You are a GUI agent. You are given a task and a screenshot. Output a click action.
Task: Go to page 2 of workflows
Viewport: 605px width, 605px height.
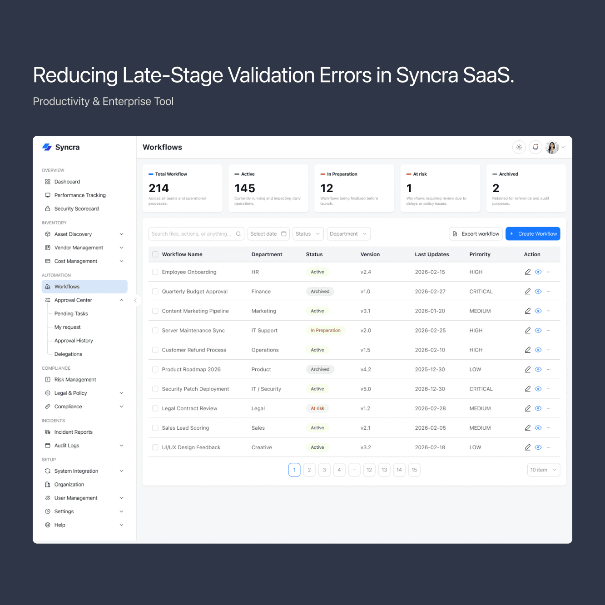[x=309, y=470]
